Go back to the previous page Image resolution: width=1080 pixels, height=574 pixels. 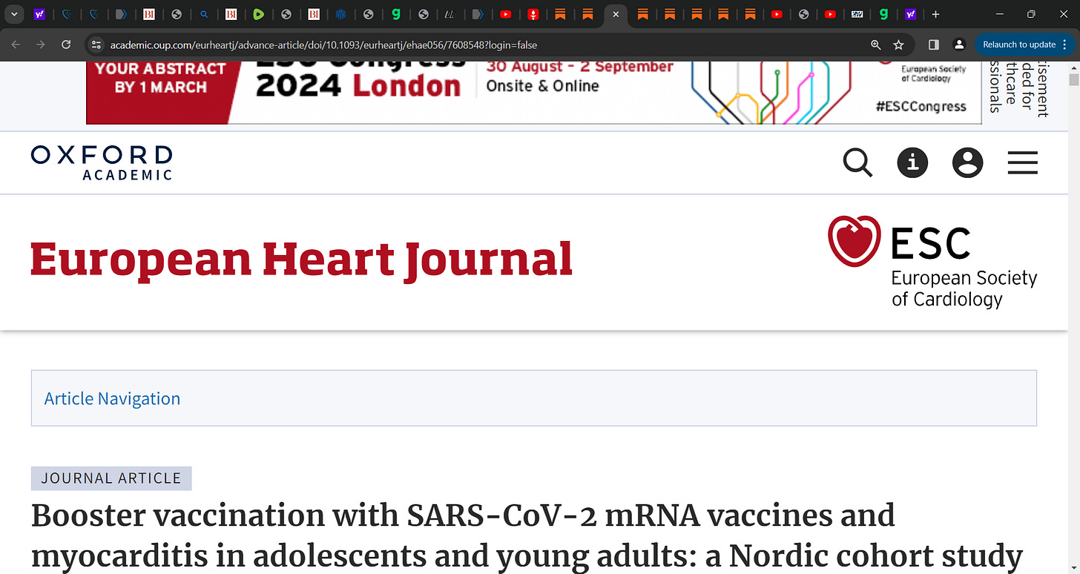pos(16,44)
